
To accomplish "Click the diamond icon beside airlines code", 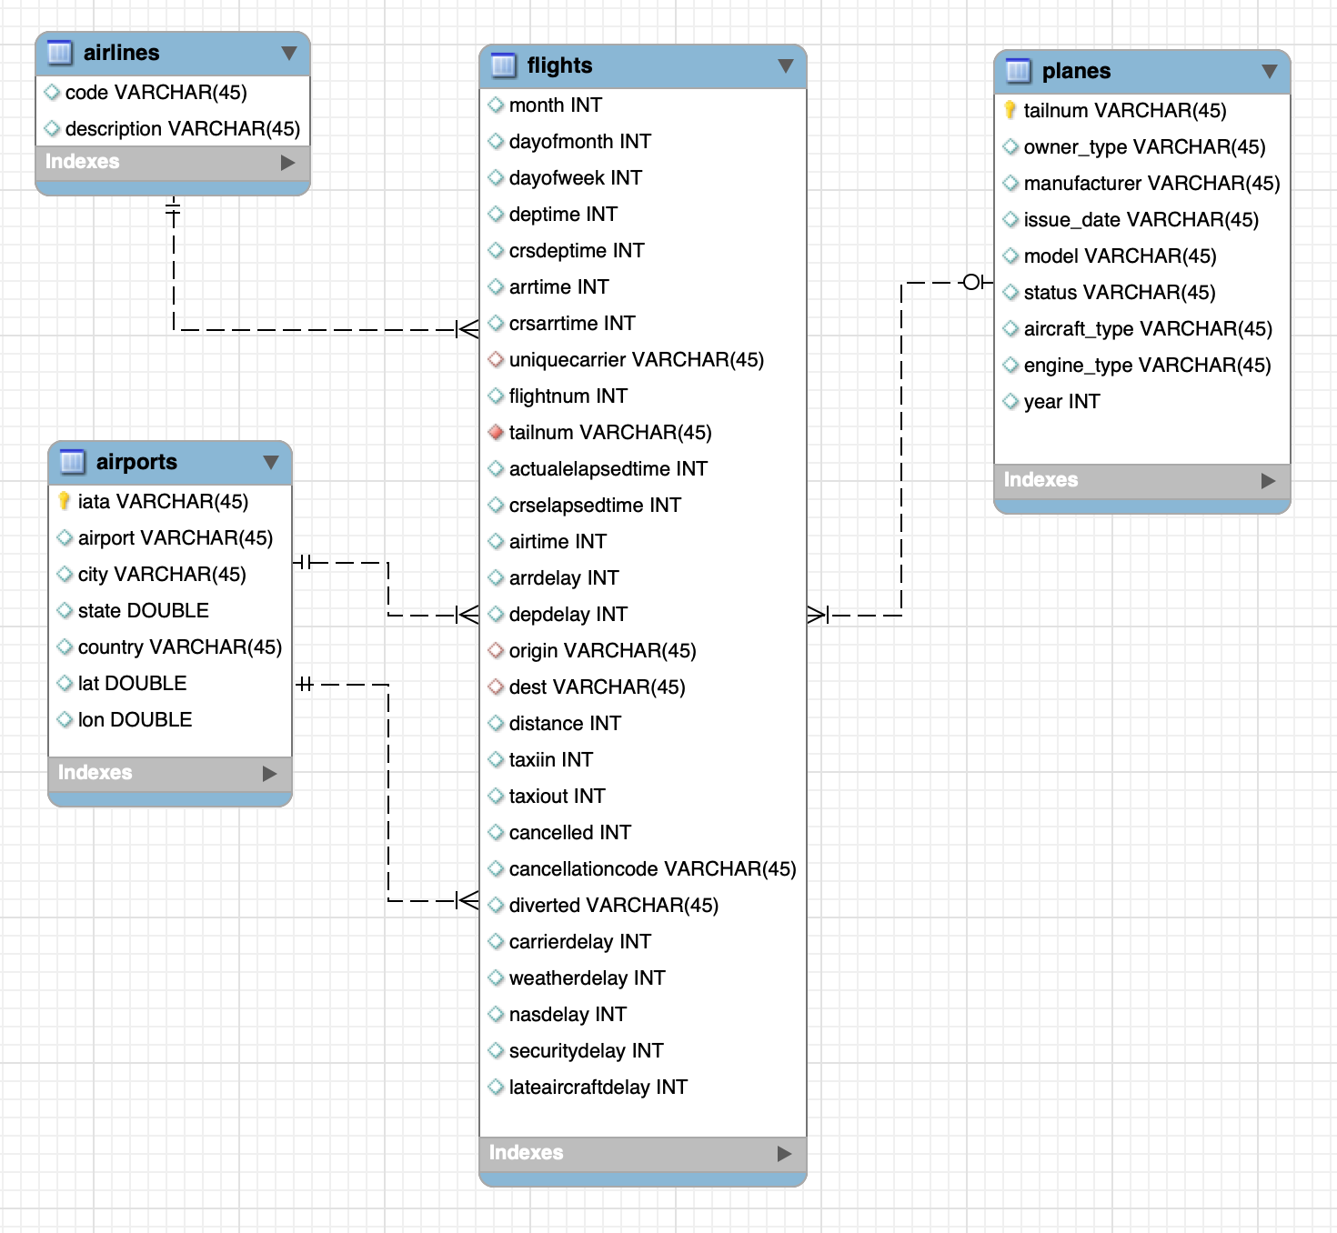I will (x=52, y=92).
